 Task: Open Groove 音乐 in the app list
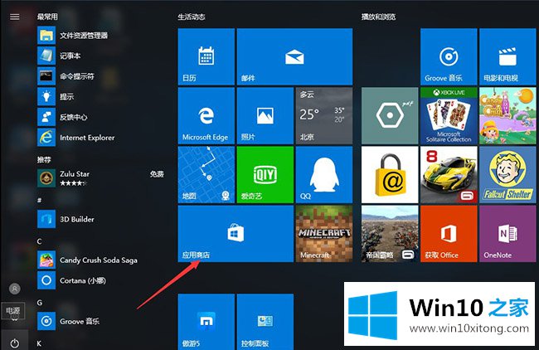point(101,321)
